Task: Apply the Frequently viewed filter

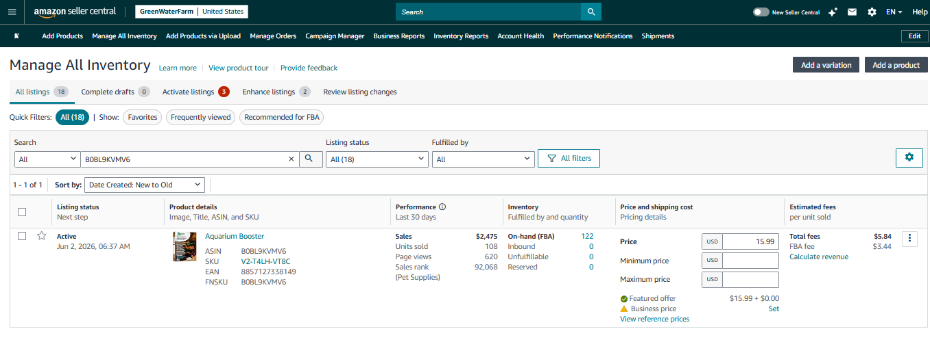Action: tap(200, 117)
